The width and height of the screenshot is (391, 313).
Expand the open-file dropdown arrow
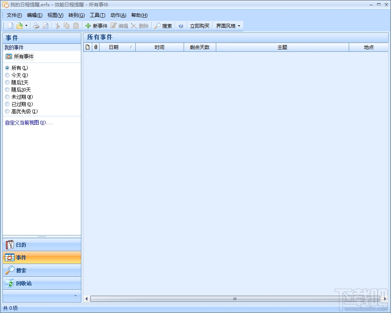(x=27, y=26)
